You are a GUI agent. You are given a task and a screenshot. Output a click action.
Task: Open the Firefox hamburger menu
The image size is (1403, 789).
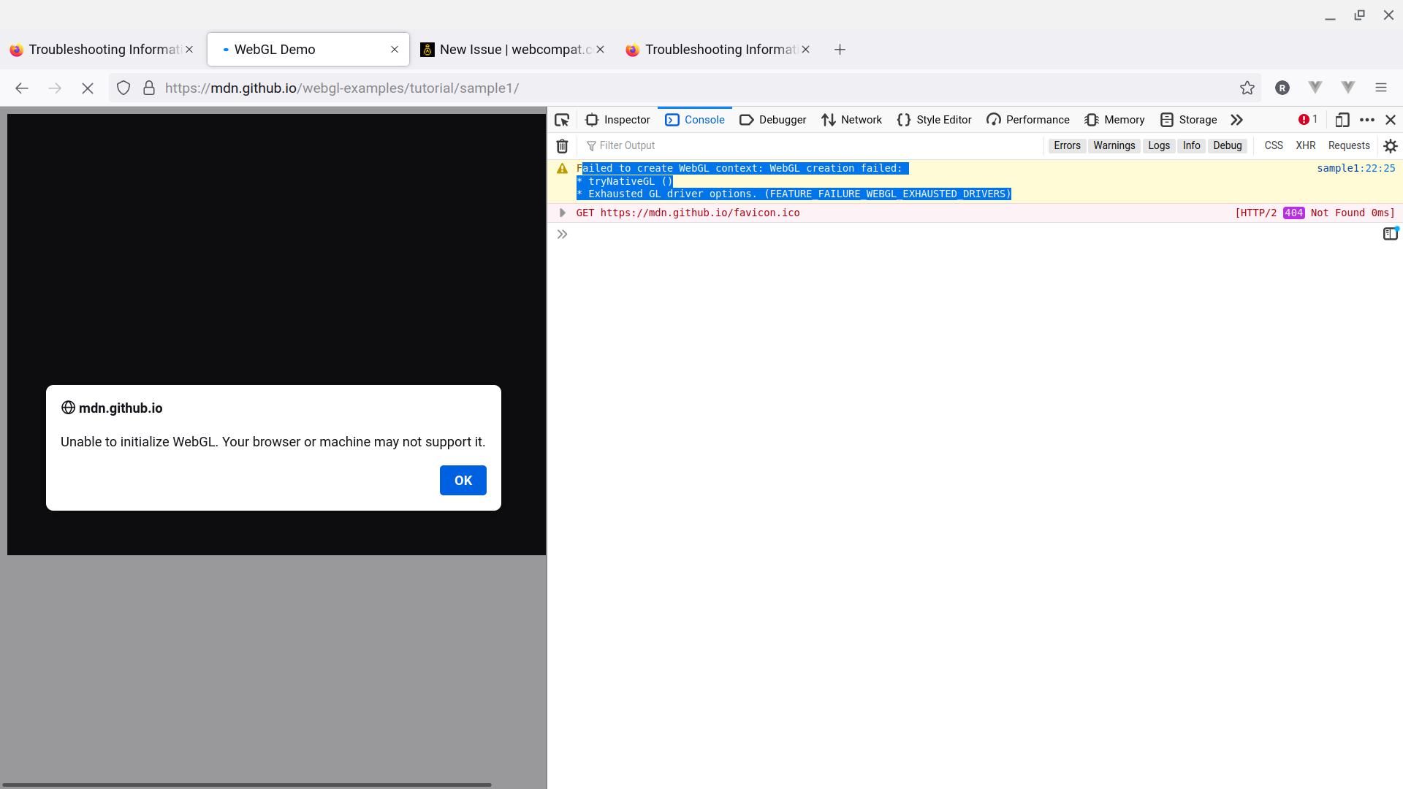[1381, 88]
